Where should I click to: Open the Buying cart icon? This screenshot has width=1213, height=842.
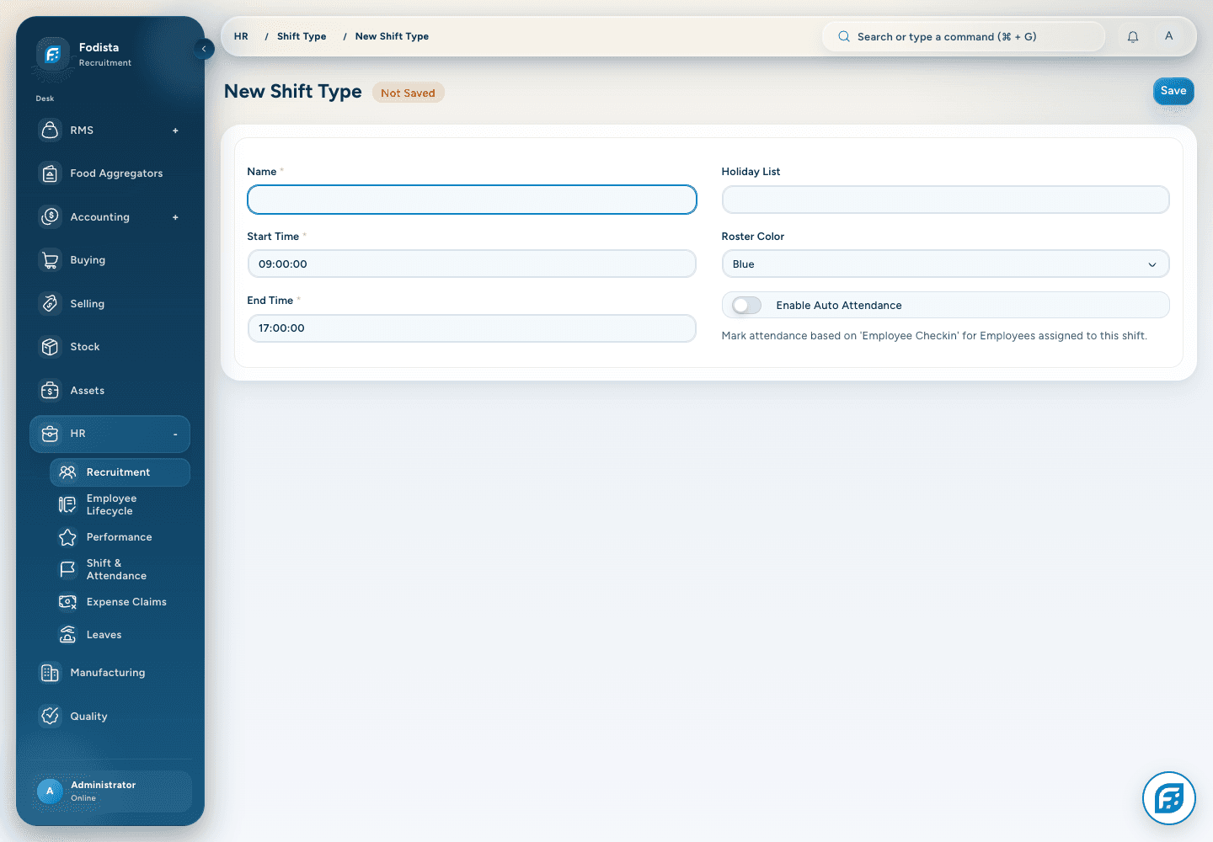click(x=51, y=260)
